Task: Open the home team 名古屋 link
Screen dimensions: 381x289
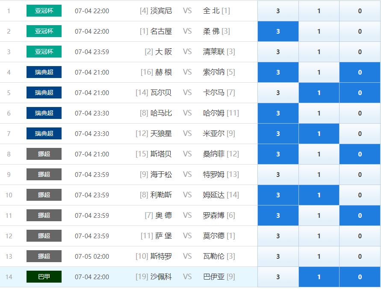Action: pos(161,31)
